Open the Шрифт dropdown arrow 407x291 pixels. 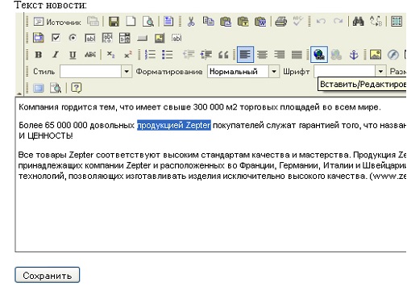coord(380,72)
